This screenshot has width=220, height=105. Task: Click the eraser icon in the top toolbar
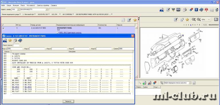[191, 9]
